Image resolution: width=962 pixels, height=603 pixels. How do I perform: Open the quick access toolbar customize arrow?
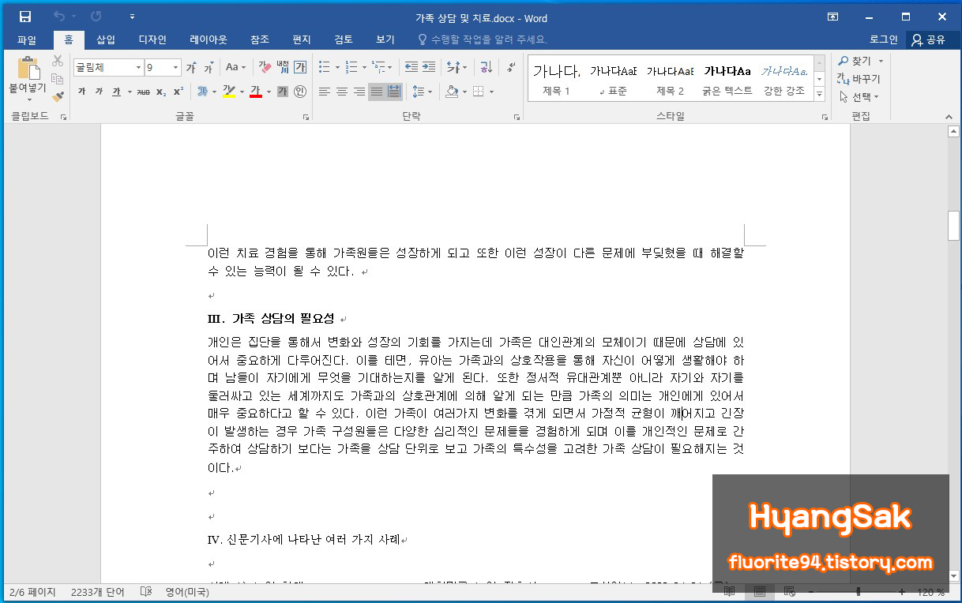point(132,17)
